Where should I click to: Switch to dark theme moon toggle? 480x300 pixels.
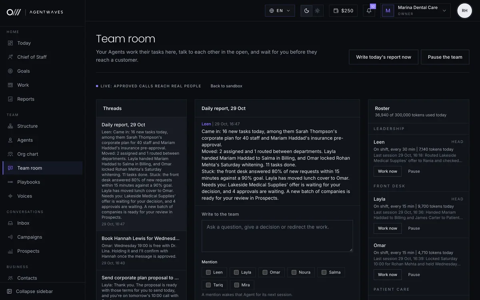(307, 11)
